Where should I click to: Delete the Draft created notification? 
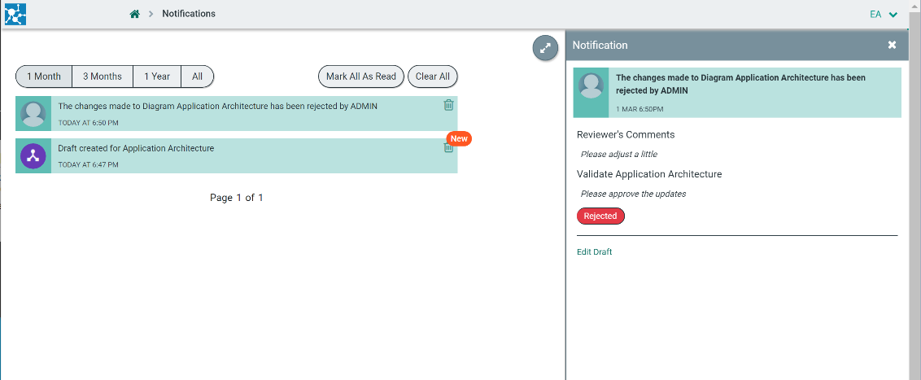448,149
